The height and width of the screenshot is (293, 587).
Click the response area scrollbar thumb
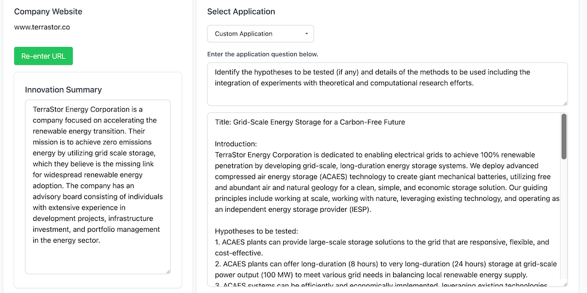click(x=563, y=136)
